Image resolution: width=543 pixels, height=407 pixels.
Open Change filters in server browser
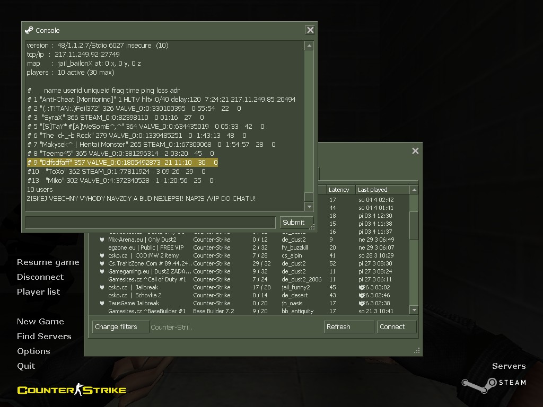point(120,326)
